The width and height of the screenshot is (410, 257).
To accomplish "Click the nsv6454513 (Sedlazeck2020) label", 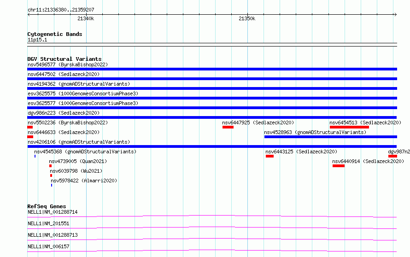I will coord(365,123).
